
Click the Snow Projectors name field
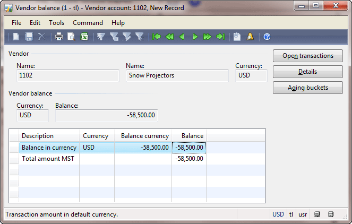[x=177, y=75]
